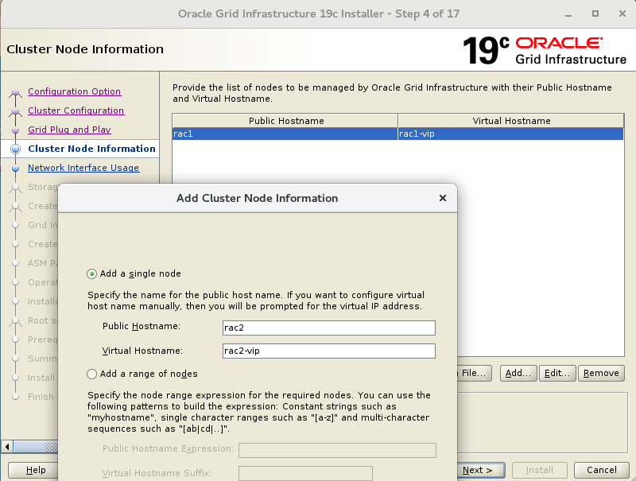
Task: Open the Edit dialog for the selected node
Action: 556,373
